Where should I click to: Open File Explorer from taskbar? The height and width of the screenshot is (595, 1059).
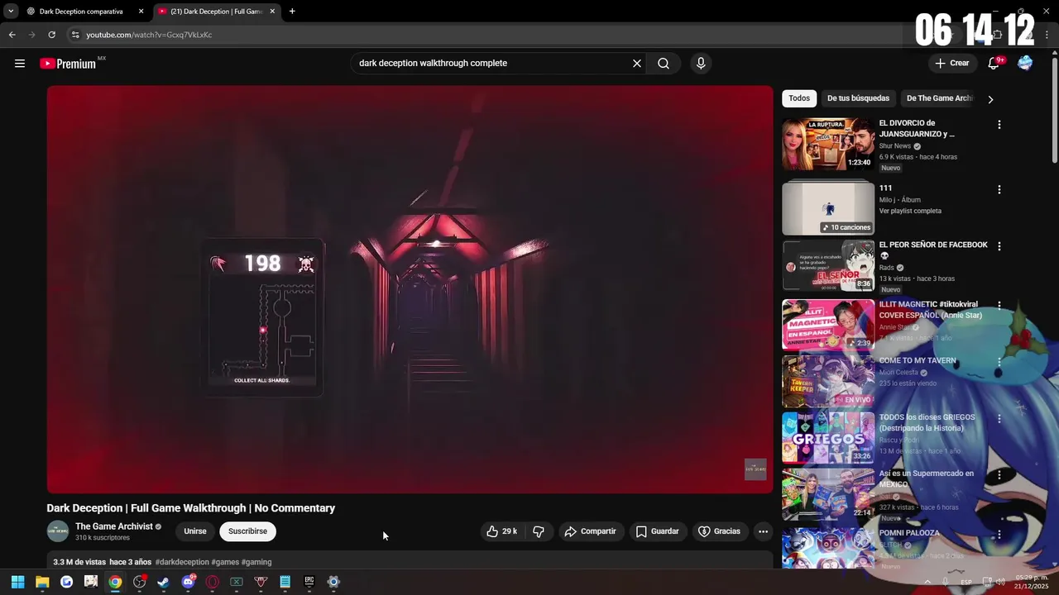[42, 582]
